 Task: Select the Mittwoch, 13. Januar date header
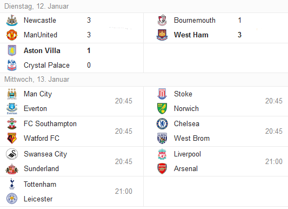(x=37, y=79)
